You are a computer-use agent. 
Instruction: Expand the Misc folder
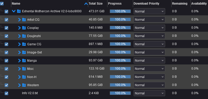pyautogui.click(x=19, y=69)
